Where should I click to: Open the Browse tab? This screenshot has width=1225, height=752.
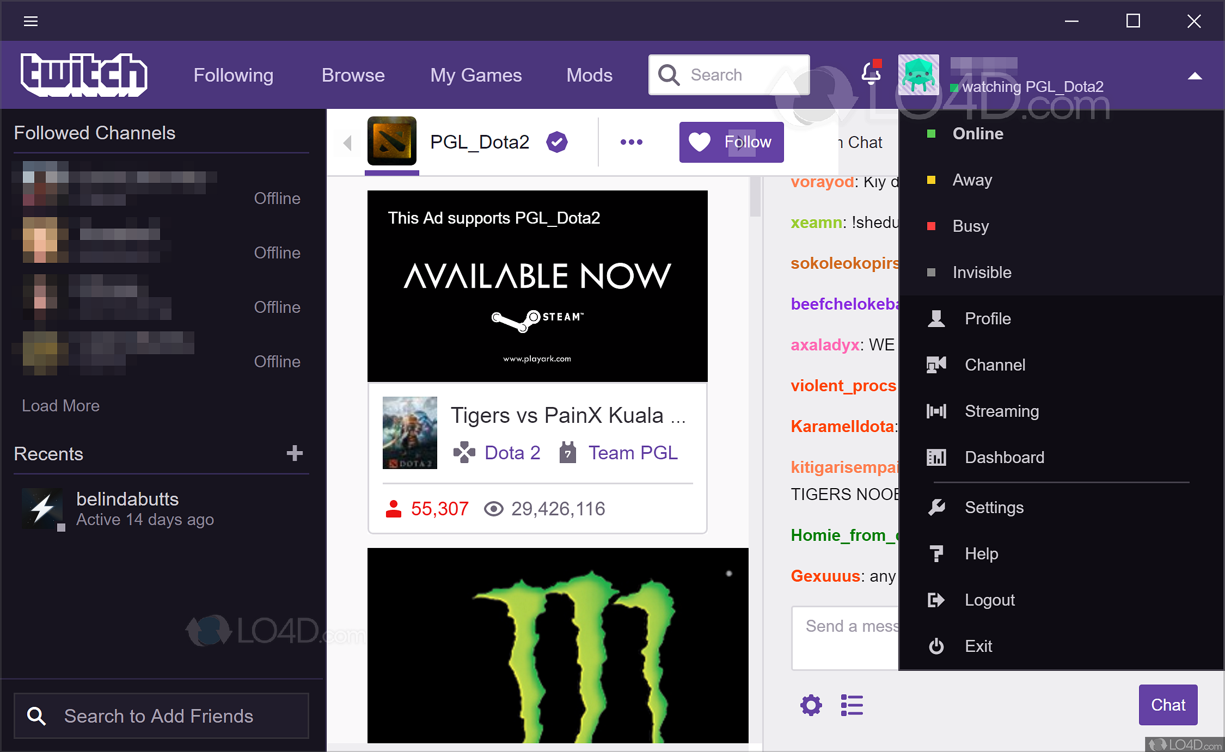[x=353, y=75]
